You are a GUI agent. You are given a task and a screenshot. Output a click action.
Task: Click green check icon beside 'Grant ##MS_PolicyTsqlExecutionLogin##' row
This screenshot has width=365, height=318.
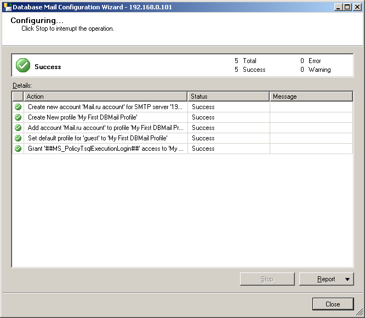tap(18, 149)
